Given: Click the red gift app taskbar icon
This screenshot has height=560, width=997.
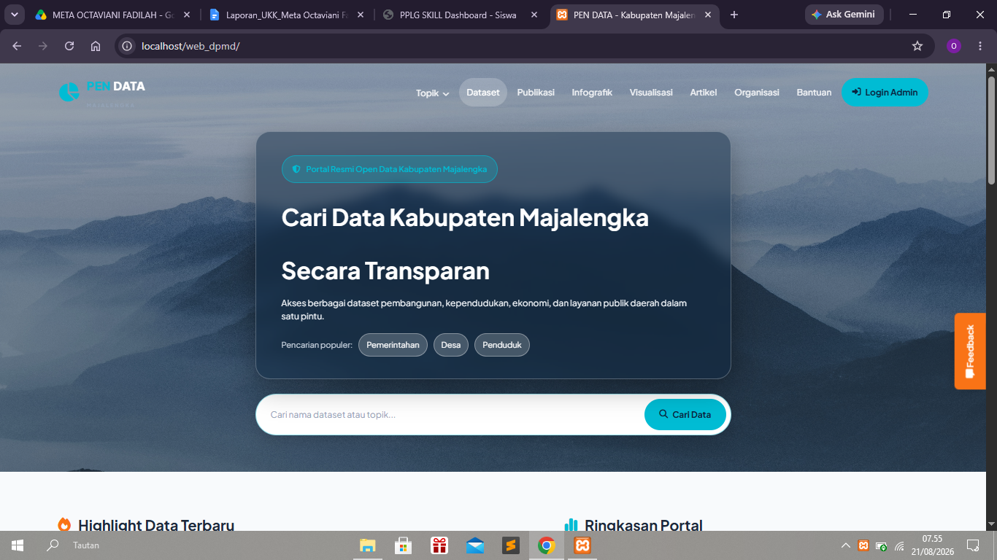Looking at the screenshot, I should click(x=439, y=545).
